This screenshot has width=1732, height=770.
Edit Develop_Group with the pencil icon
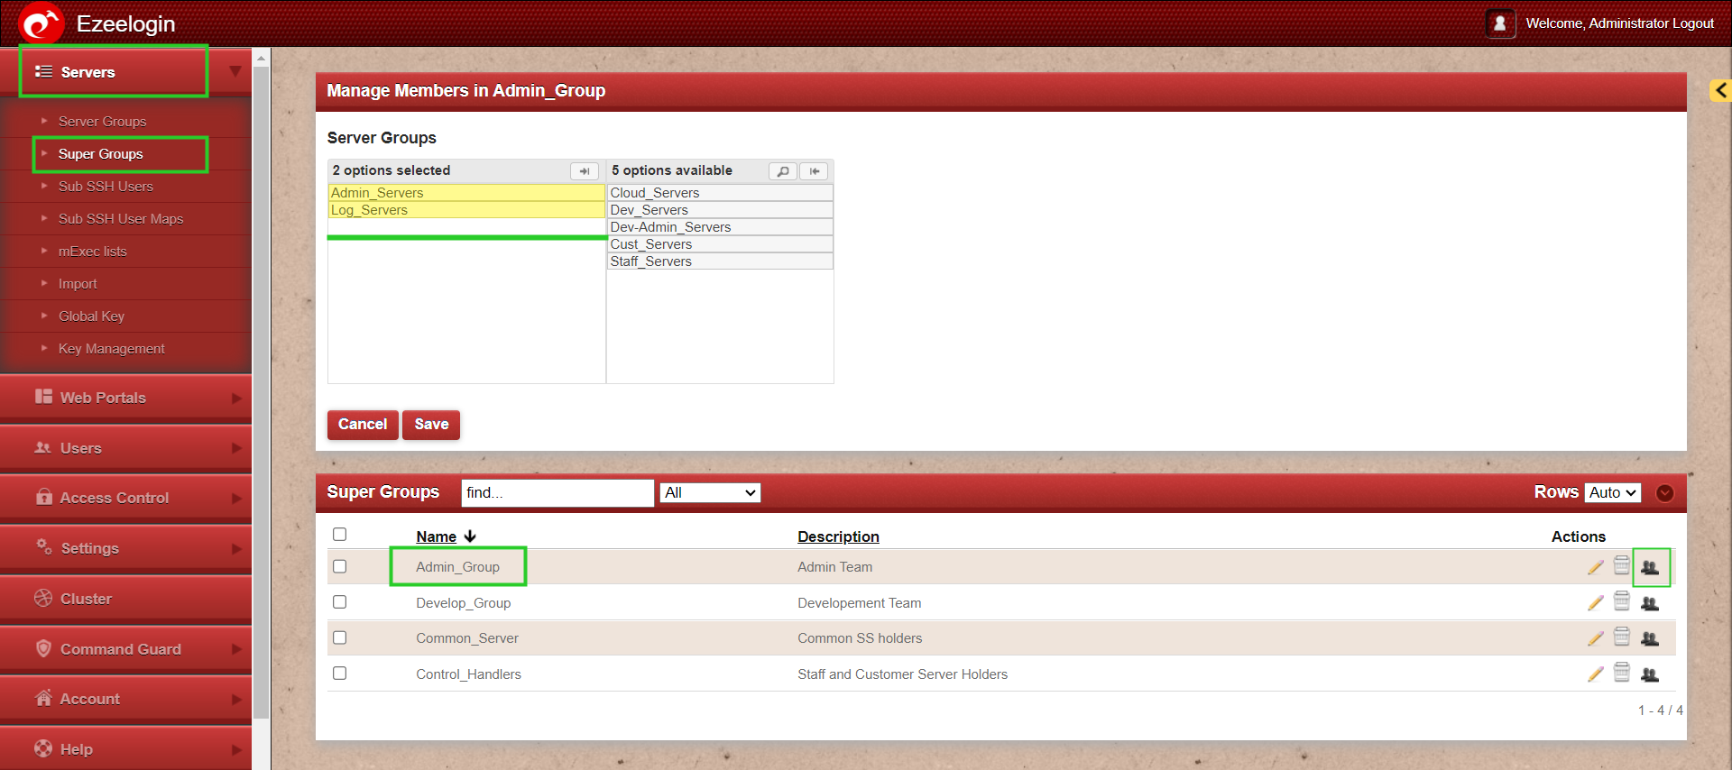1596,603
